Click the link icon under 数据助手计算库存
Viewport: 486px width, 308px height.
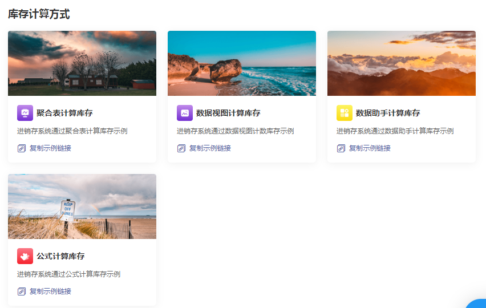click(341, 148)
